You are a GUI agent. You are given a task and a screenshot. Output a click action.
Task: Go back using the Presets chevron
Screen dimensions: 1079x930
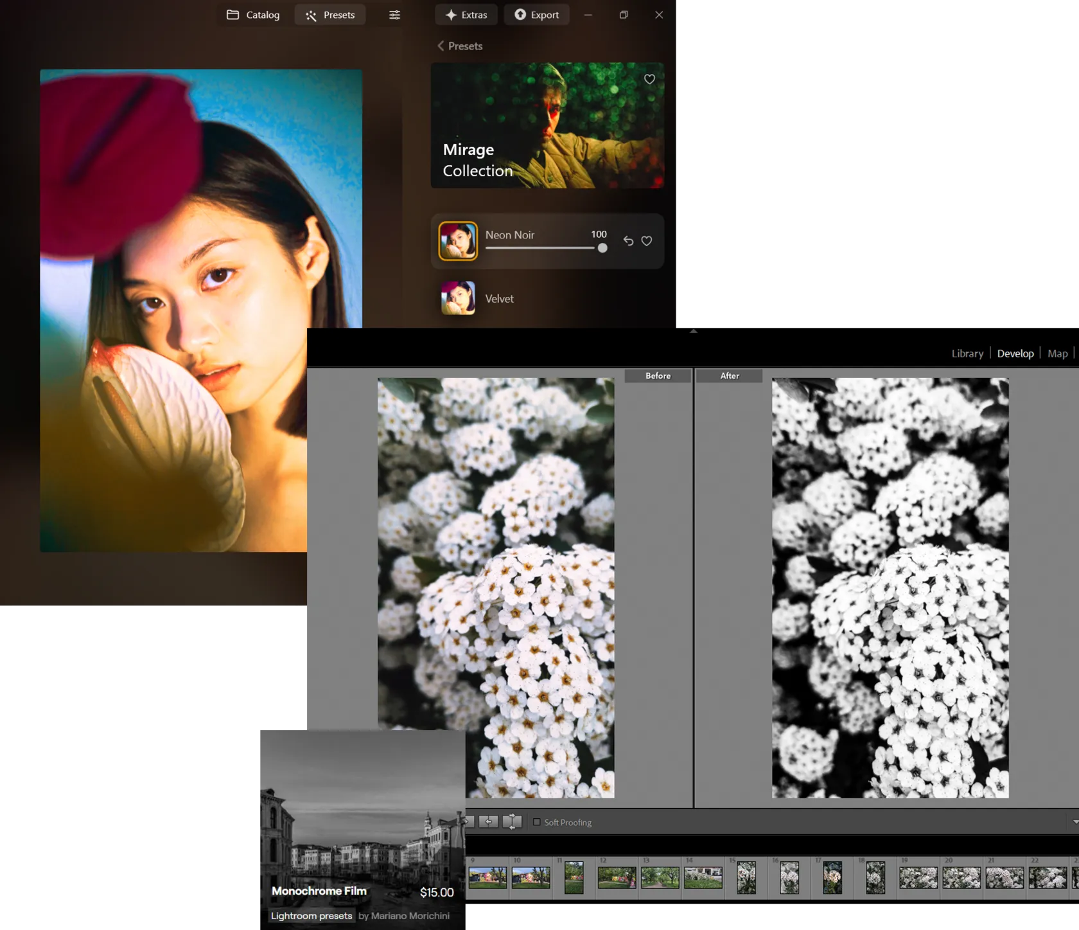pos(441,46)
